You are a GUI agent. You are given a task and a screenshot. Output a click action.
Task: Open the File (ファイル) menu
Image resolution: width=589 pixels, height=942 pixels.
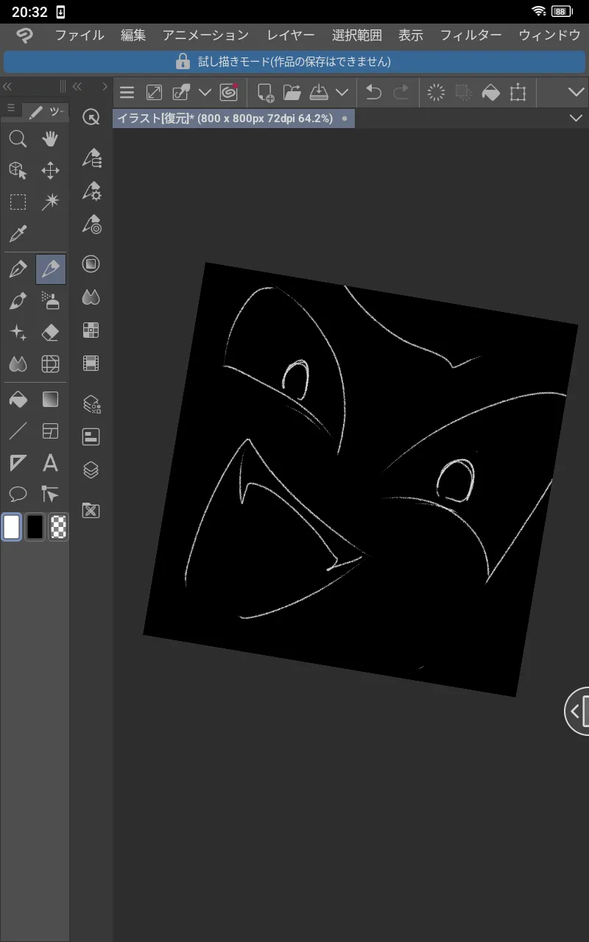(x=80, y=35)
